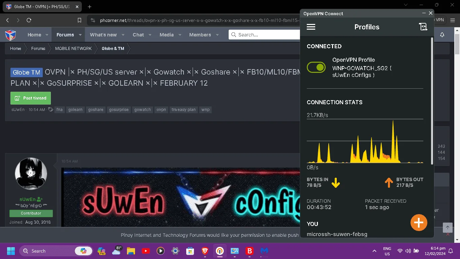The height and width of the screenshot is (259, 460).
Task: Show hidden system tray icons
Action: (374, 251)
